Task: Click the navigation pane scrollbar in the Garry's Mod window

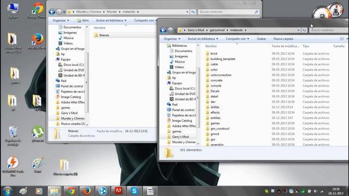Action: click(x=198, y=97)
